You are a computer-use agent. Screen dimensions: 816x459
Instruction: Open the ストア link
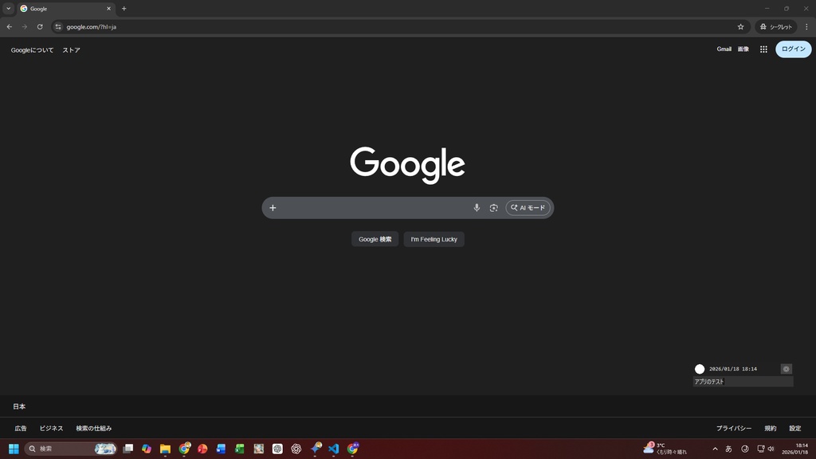pyautogui.click(x=71, y=50)
